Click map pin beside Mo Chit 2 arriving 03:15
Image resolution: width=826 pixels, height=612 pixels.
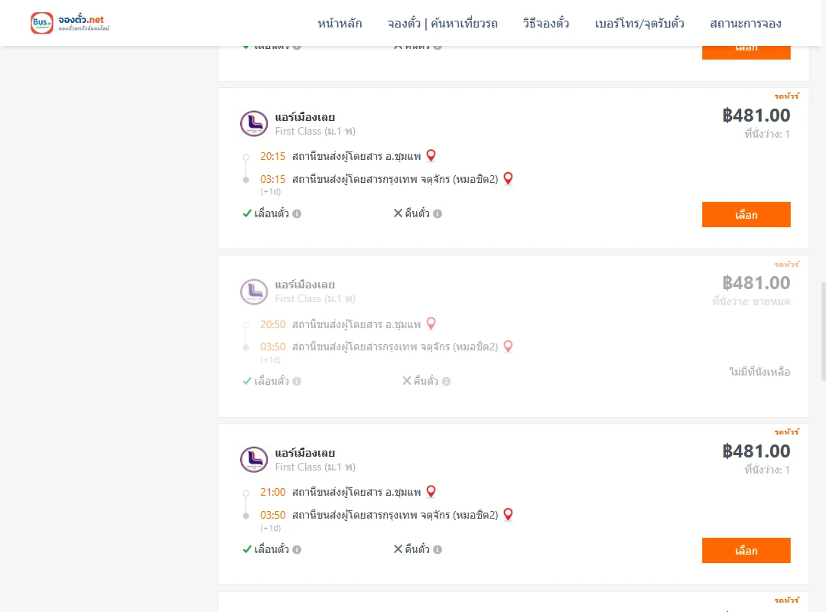pos(508,179)
